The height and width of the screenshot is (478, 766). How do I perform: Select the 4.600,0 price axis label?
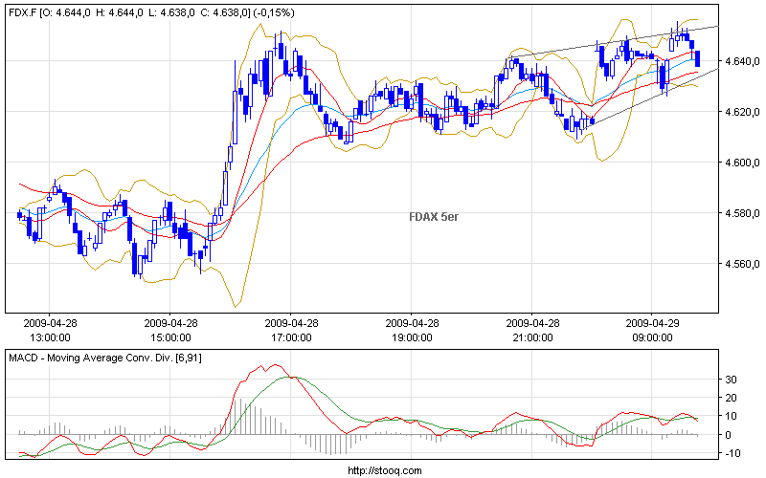742,163
